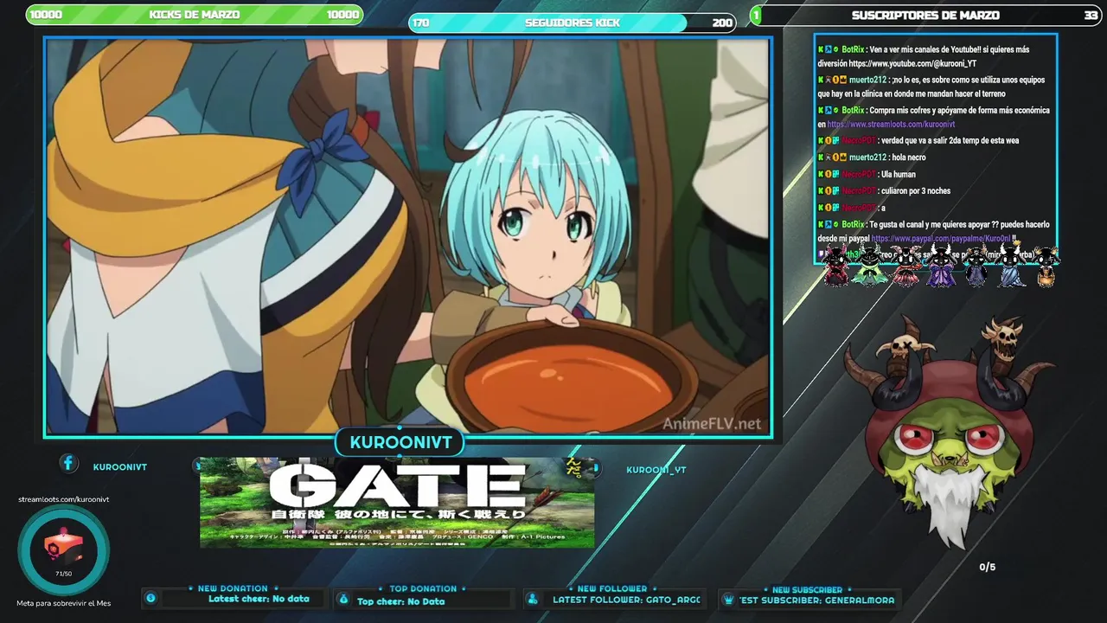Screen dimensions: 1107x623
Task: Click the latest subscriber GENERALMORA text
Action: pyautogui.click(x=816, y=600)
